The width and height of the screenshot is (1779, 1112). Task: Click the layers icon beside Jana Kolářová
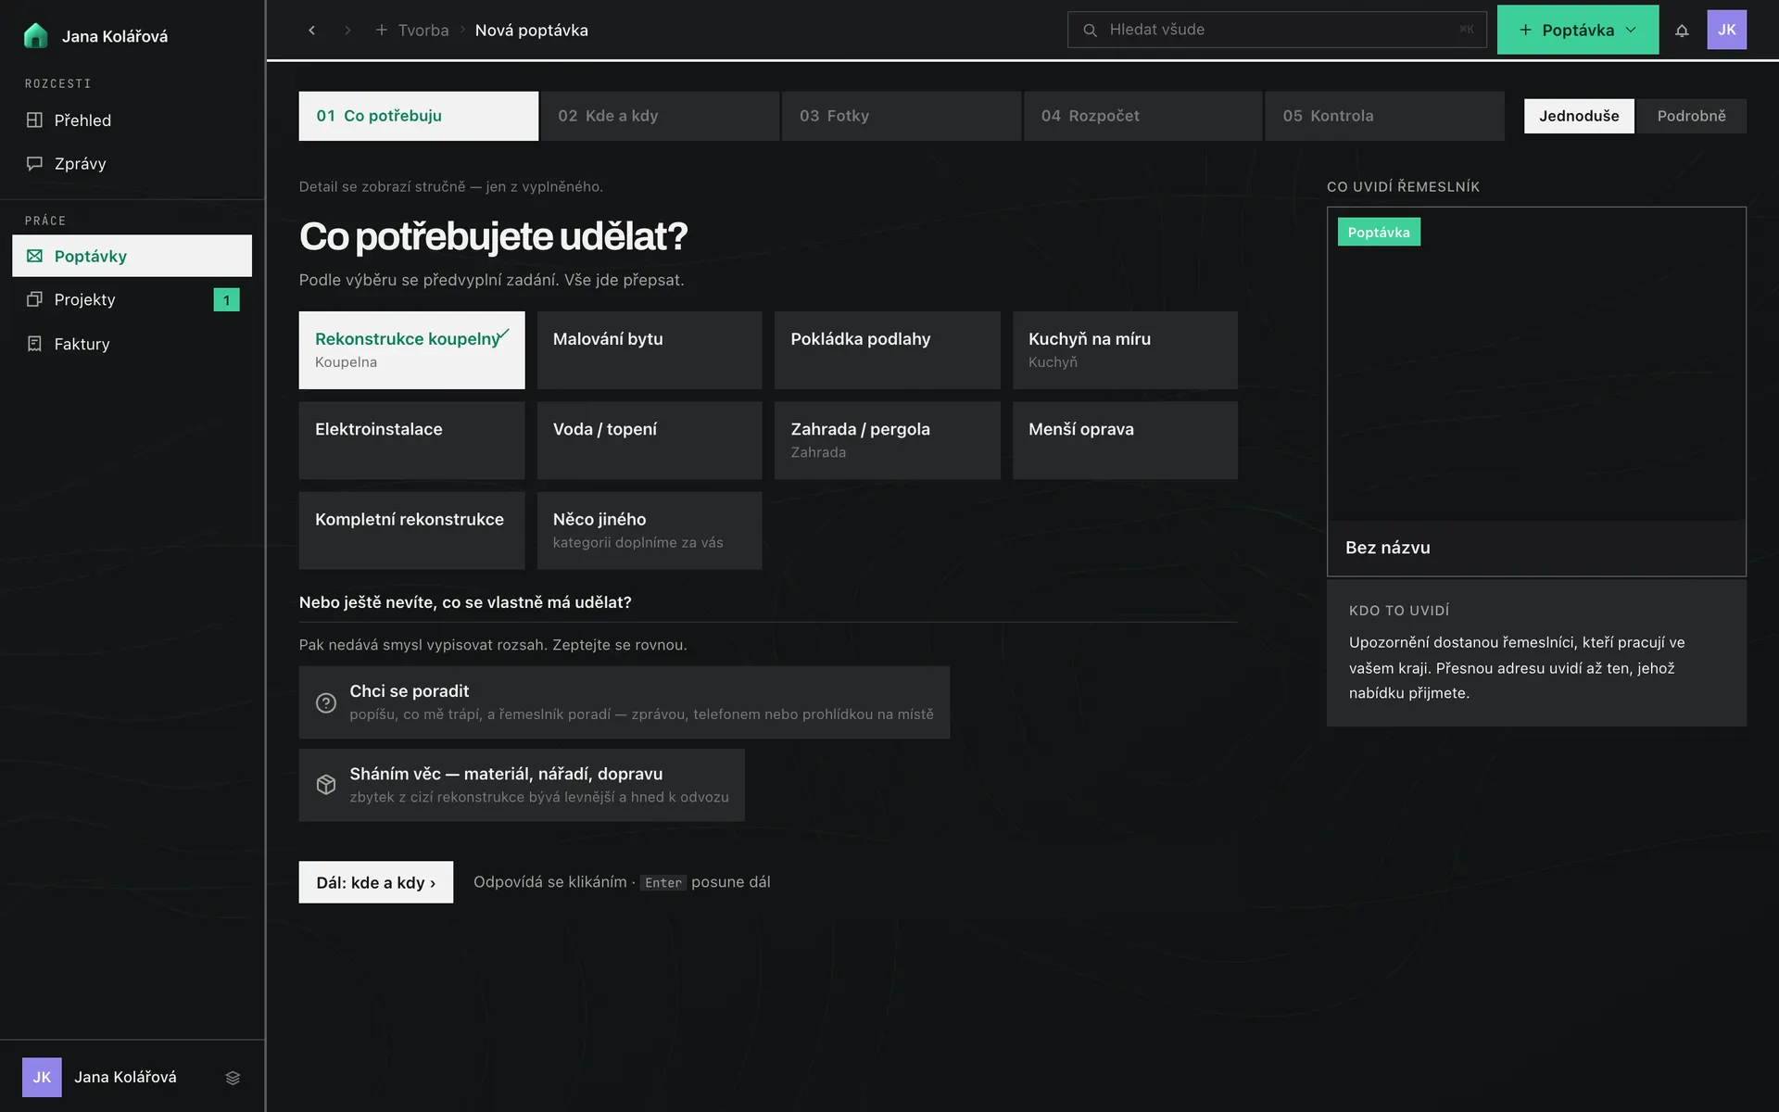click(233, 1077)
